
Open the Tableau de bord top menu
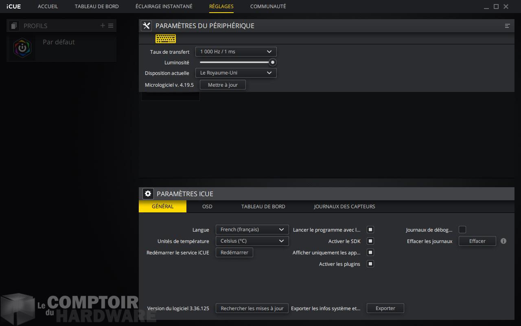pos(97,7)
